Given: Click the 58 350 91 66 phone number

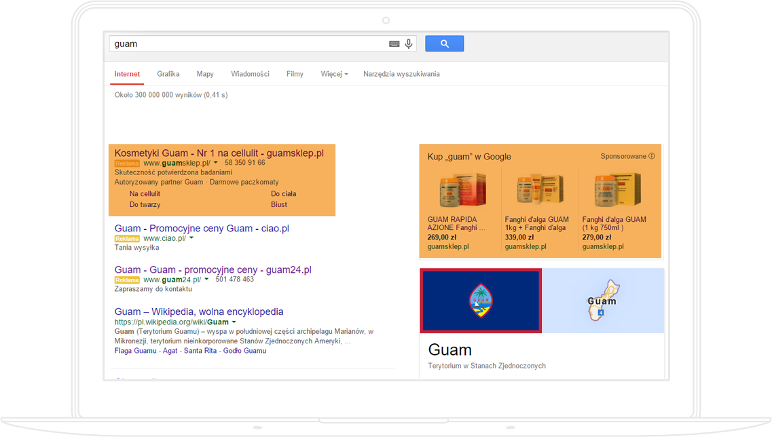Looking at the screenshot, I should click(244, 162).
